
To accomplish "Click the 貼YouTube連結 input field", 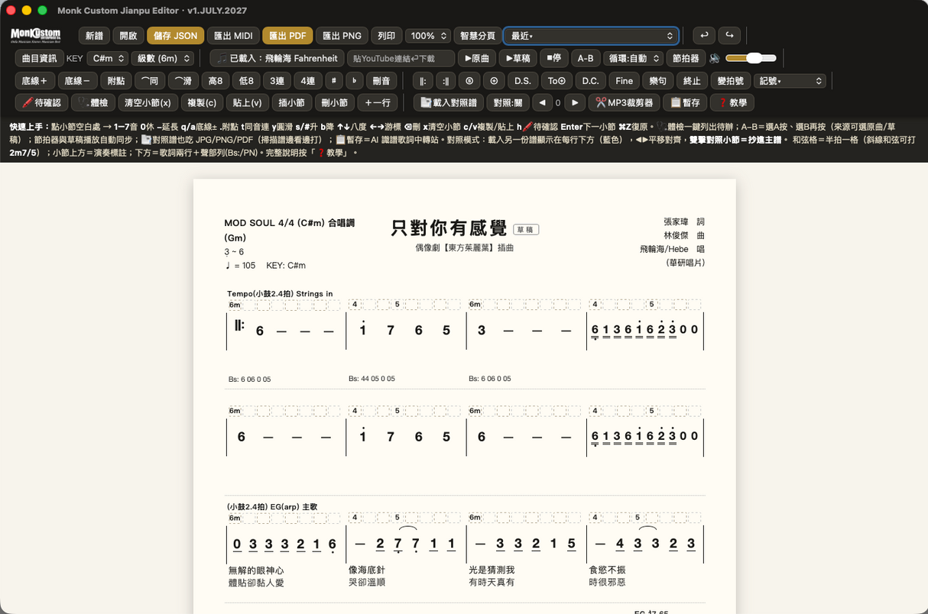I will tap(400, 58).
